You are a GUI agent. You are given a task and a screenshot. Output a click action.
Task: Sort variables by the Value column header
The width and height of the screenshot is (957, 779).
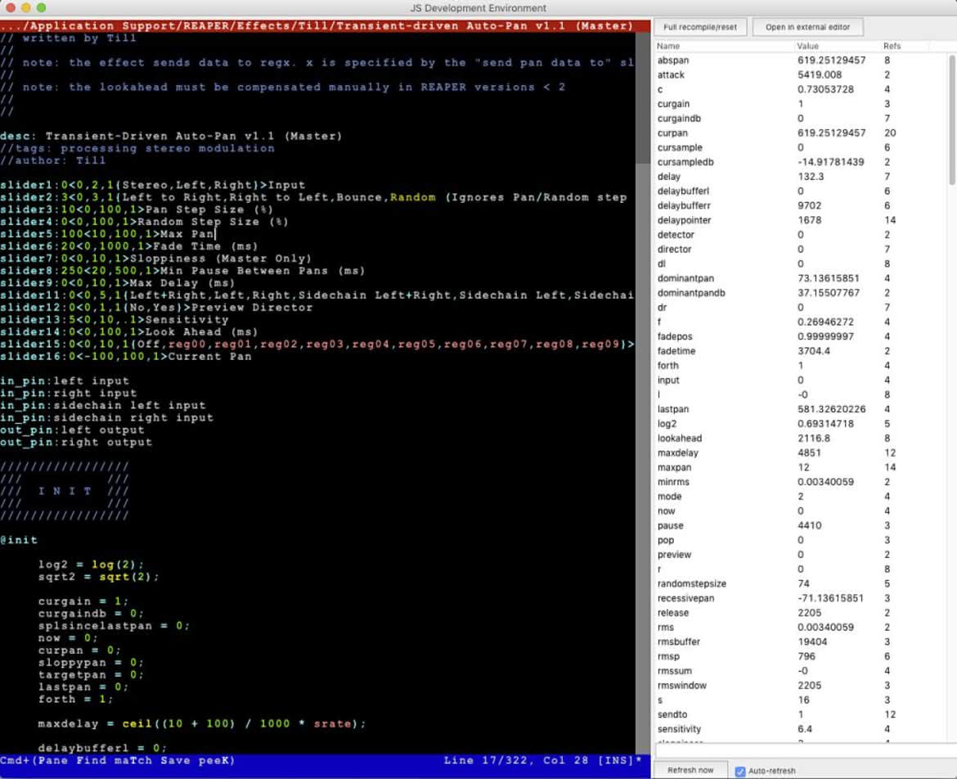point(807,46)
